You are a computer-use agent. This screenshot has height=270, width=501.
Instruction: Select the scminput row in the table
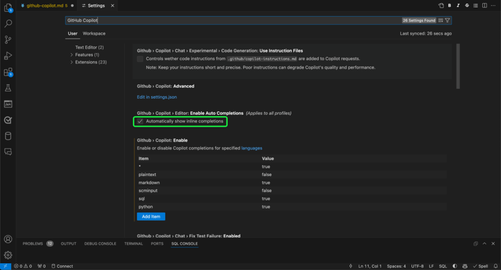(292, 191)
